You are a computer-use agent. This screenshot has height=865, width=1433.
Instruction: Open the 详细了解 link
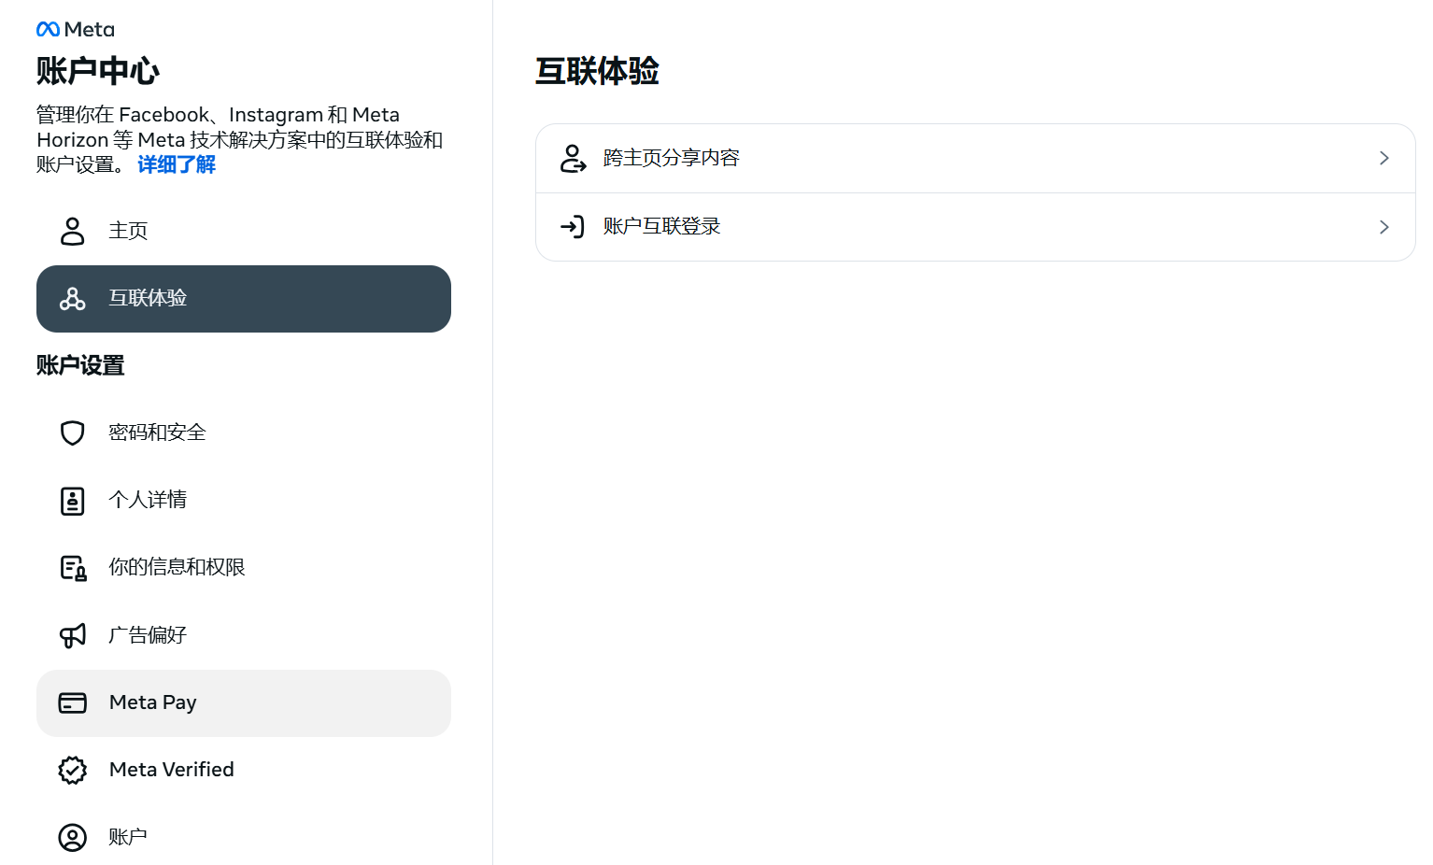177,165
